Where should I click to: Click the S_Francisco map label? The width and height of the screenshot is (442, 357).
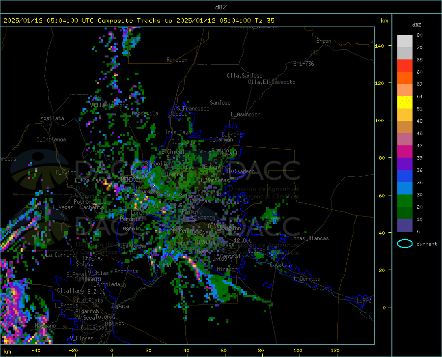[x=193, y=109]
